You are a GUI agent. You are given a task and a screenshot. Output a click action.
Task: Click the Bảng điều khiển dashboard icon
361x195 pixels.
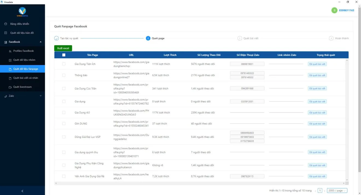coord(6,24)
